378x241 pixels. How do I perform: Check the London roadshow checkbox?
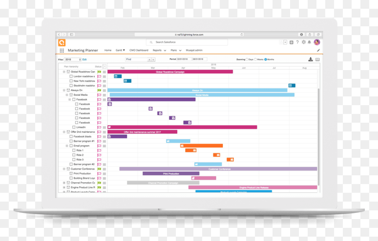[x=71, y=76]
